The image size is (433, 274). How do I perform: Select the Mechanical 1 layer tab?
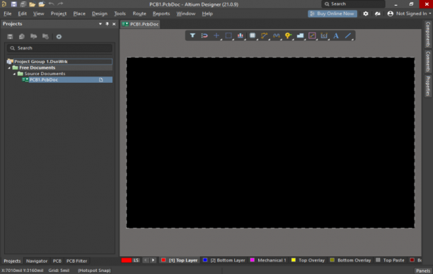point(268,260)
